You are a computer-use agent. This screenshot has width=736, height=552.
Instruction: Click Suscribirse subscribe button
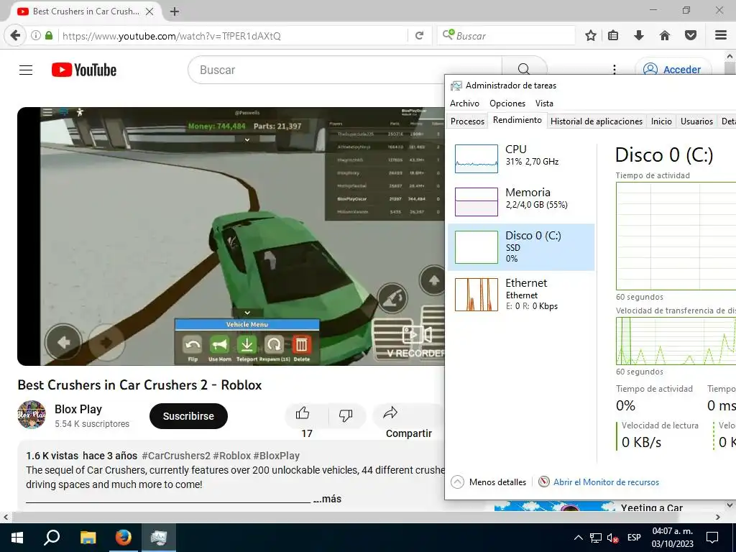[189, 416]
